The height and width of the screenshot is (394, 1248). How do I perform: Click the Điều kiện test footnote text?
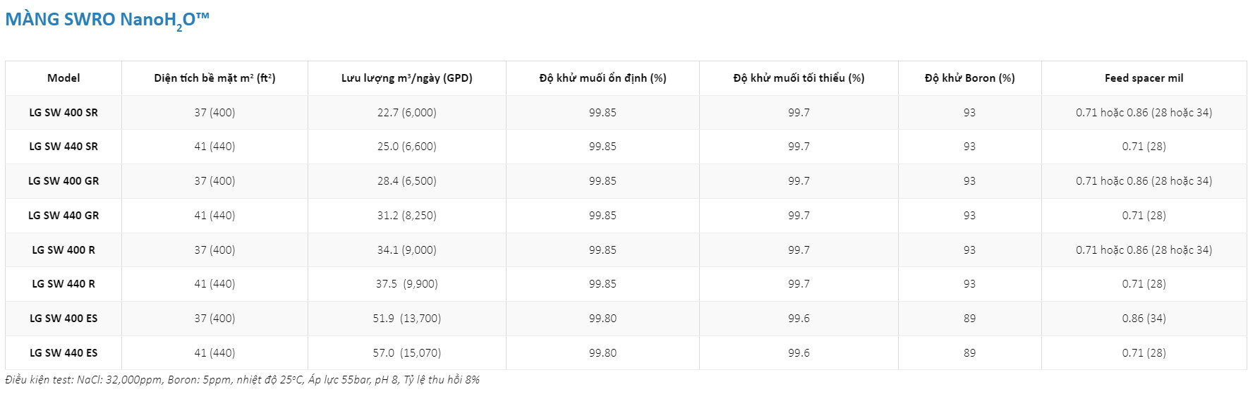tap(242, 380)
